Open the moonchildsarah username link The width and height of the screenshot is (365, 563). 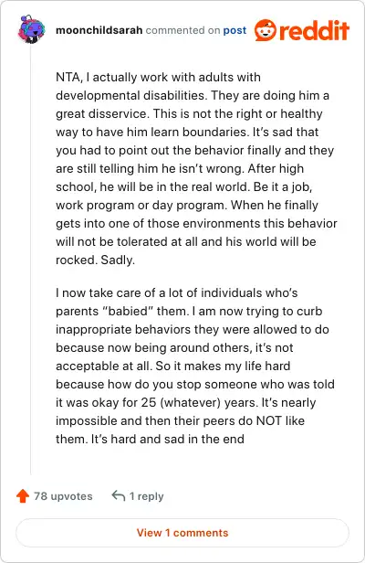coord(99,30)
